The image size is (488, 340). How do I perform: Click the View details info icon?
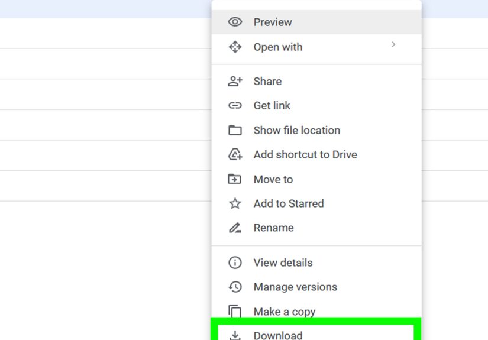pyautogui.click(x=235, y=263)
